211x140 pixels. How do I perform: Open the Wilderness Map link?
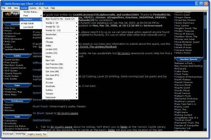pyautogui.click(x=13, y=92)
